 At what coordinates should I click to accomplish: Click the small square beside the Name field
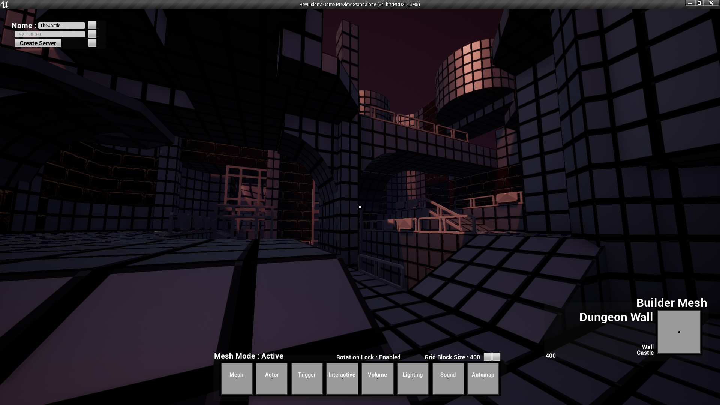click(x=92, y=25)
